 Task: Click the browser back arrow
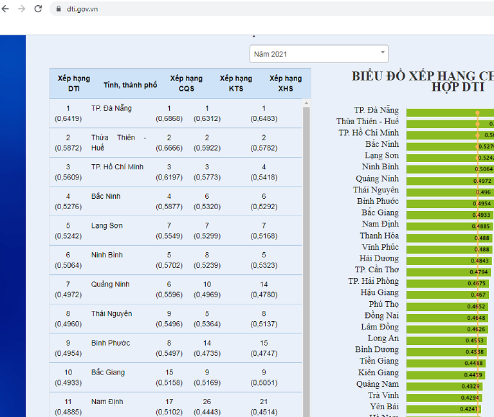click(6, 9)
